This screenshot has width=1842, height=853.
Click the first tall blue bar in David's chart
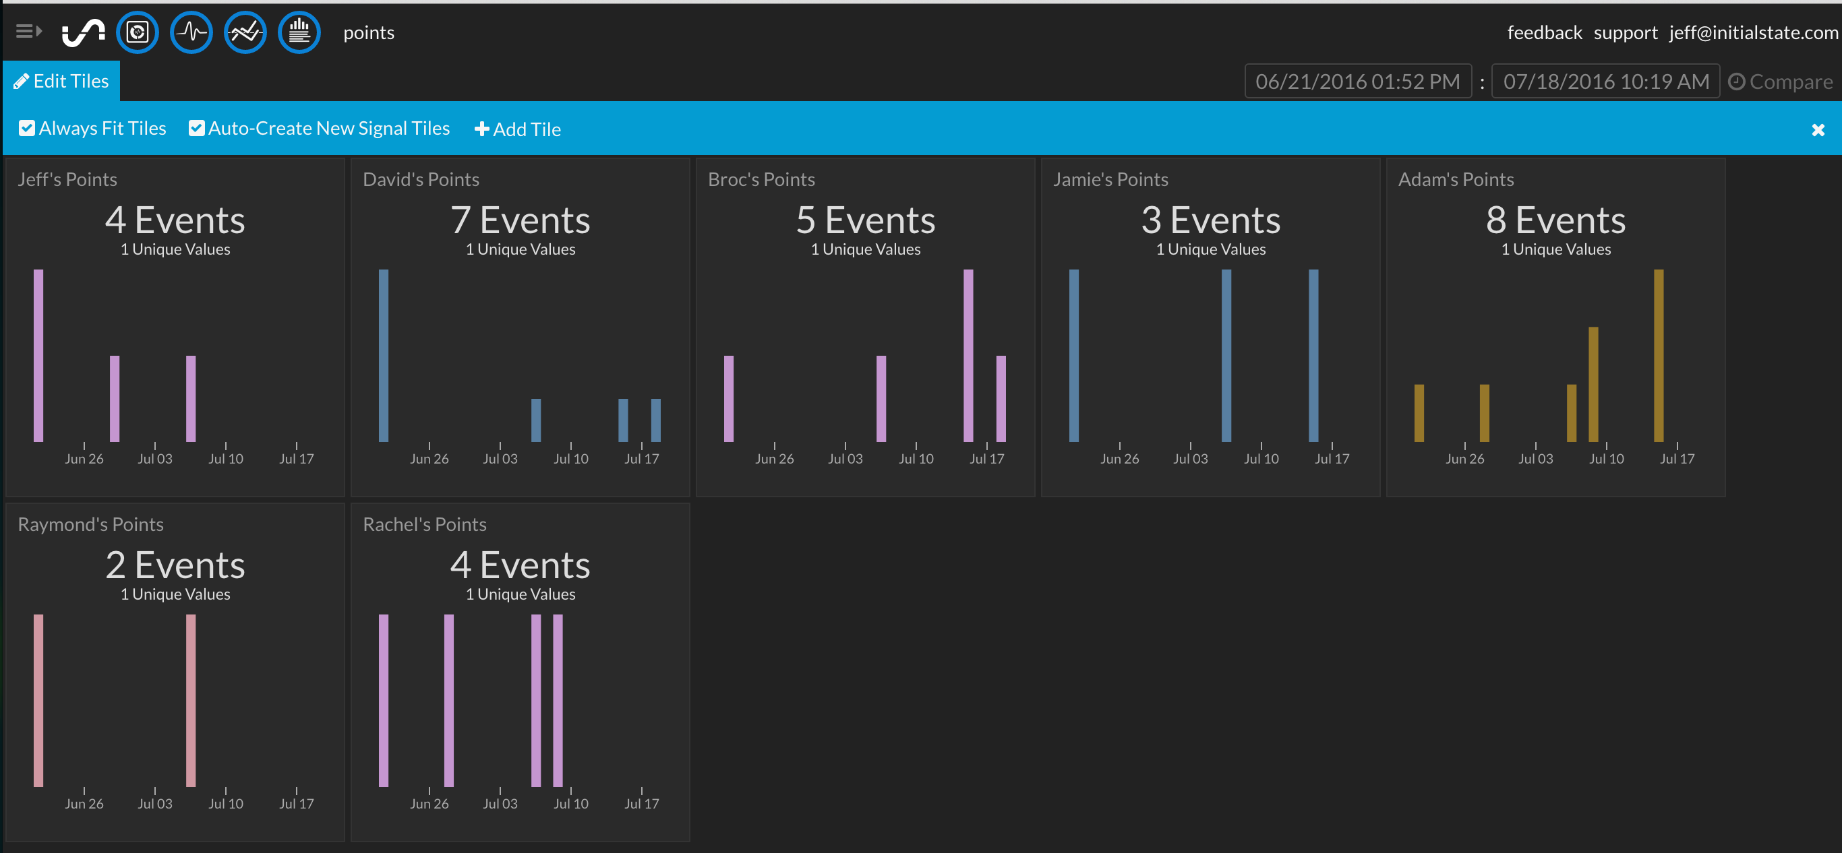pos(383,356)
